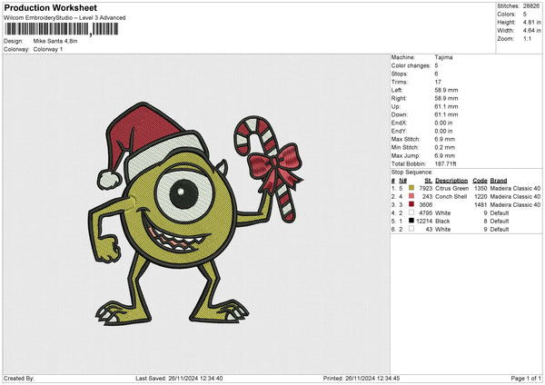Click the Trims value 17

point(438,82)
